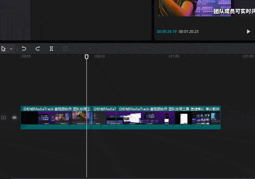Open the pointer tool mode dropdown

pyautogui.click(x=11, y=49)
